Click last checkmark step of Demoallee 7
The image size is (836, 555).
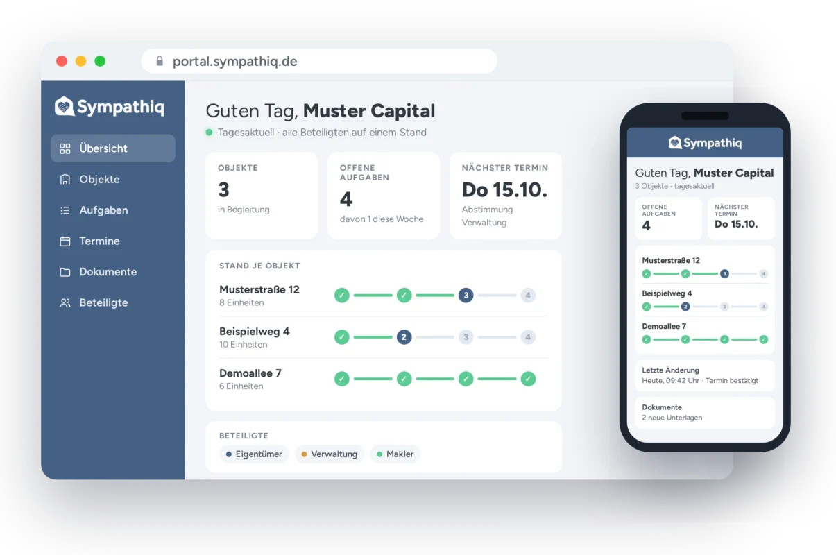[x=528, y=379]
